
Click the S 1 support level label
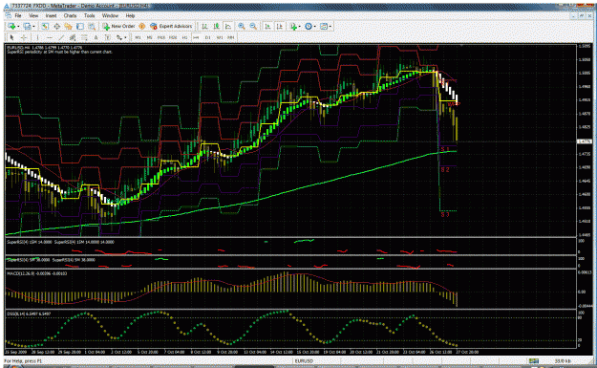coord(445,149)
